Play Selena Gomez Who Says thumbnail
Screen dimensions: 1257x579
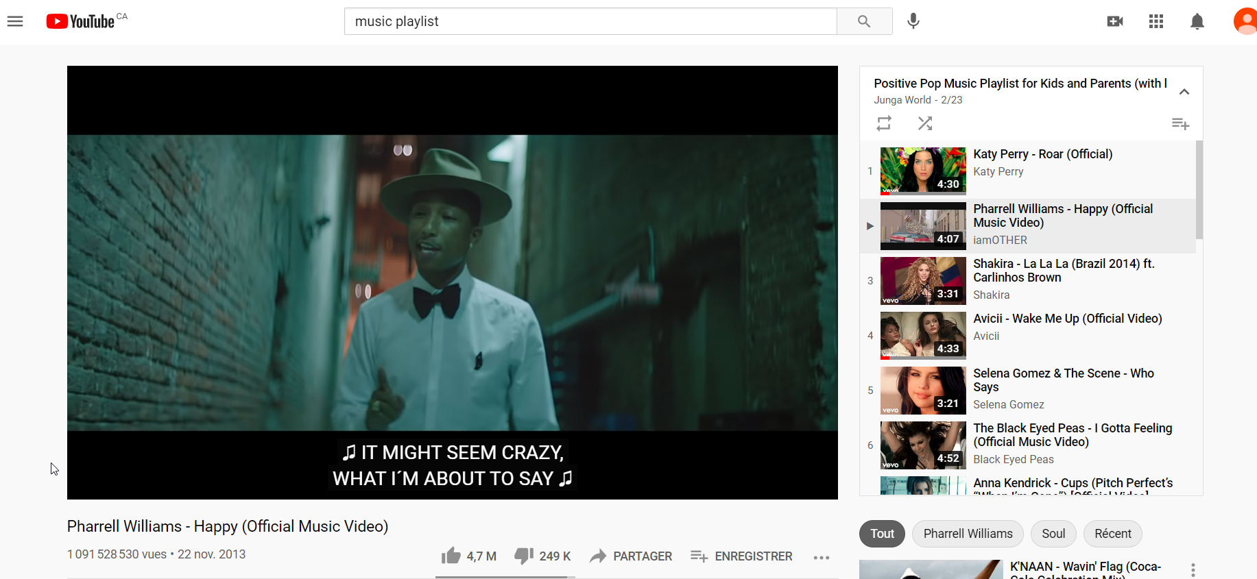[x=923, y=391]
